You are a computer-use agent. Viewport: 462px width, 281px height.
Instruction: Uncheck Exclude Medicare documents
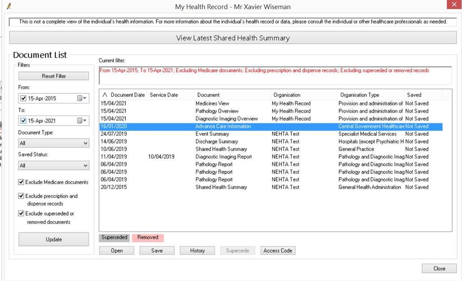pos(21,182)
